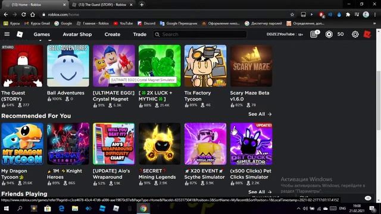Open the Scythe Simulator game thumbnail
The image size is (381, 214).
(x=205, y=144)
